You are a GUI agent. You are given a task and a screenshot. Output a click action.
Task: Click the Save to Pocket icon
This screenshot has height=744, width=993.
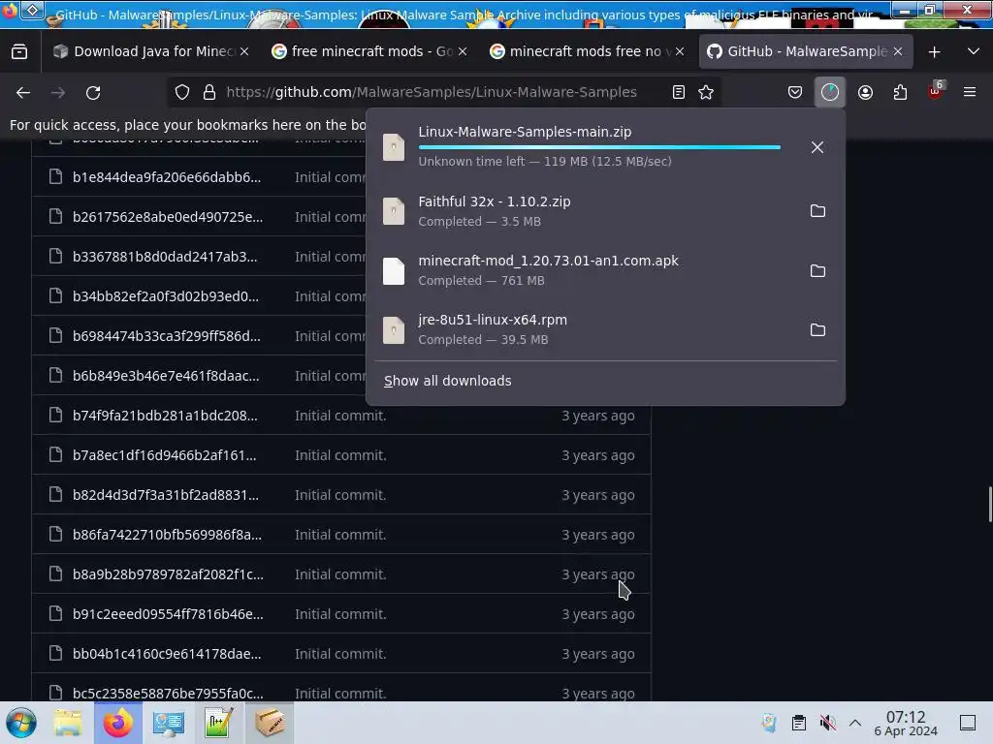[x=795, y=92]
